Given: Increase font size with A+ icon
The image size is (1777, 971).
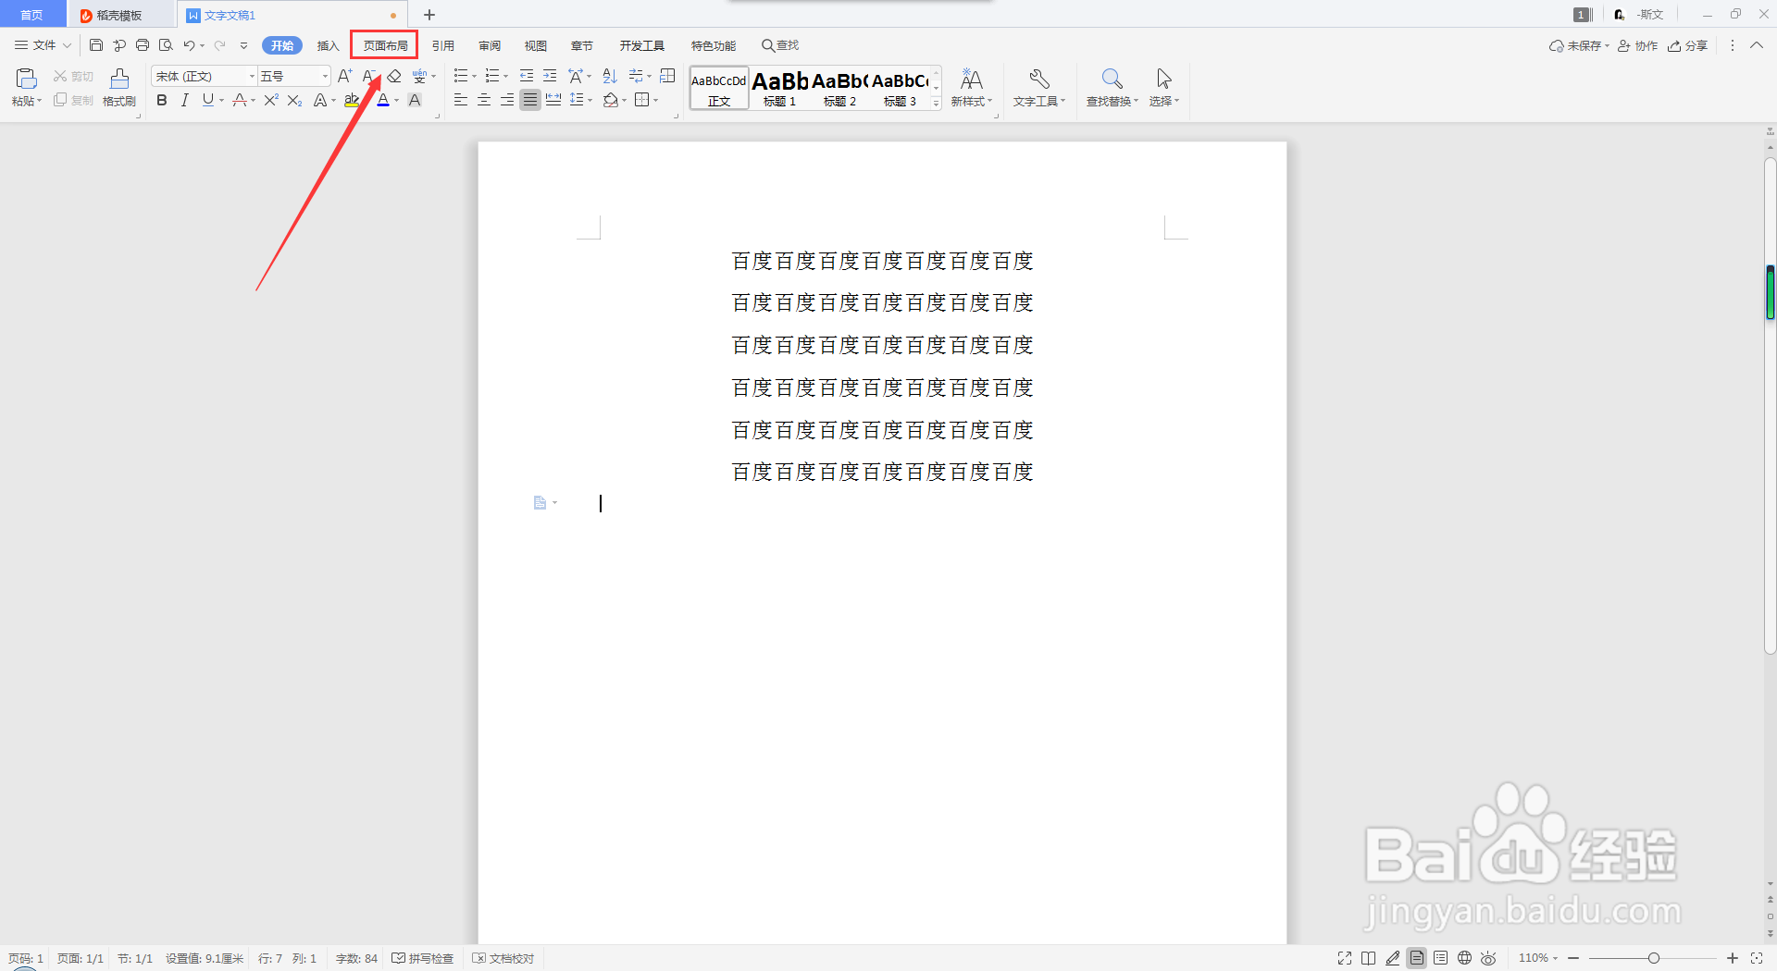Looking at the screenshot, I should [x=345, y=76].
